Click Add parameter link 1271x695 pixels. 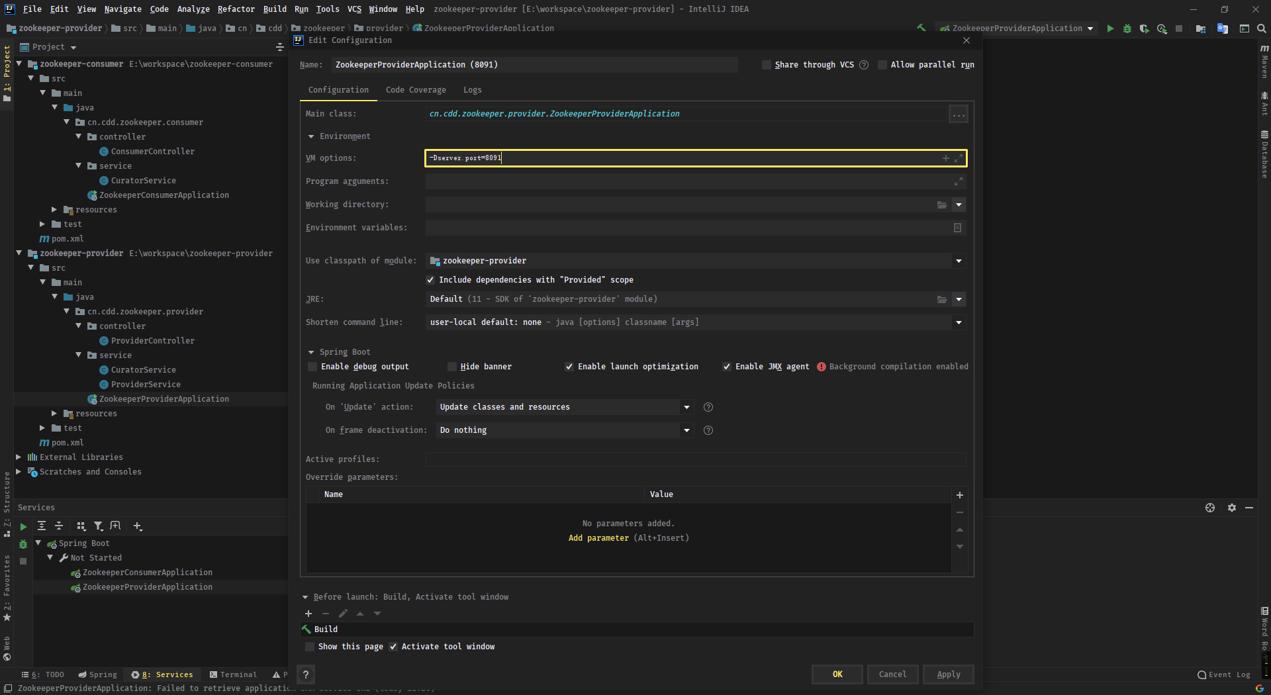tap(598, 538)
